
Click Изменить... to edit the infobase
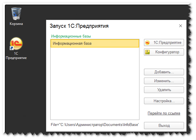pos(164,81)
